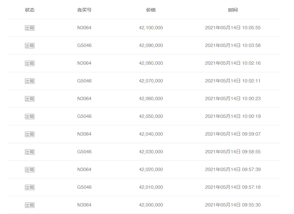
Task: Click the 出局 badge for the 42,020,000 bid
Action: coord(30,170)
